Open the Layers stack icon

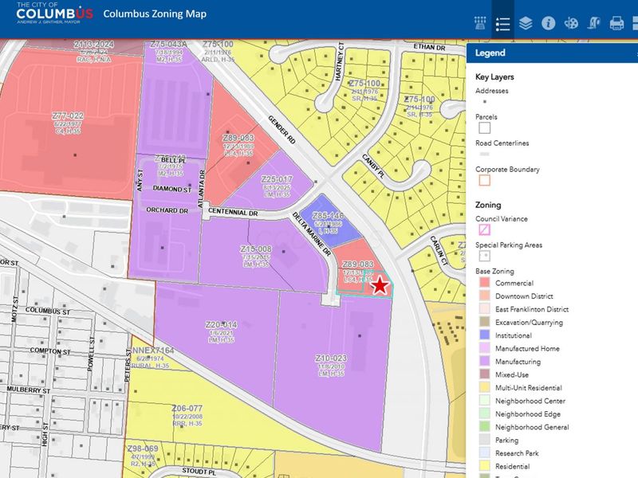[525, 23]
